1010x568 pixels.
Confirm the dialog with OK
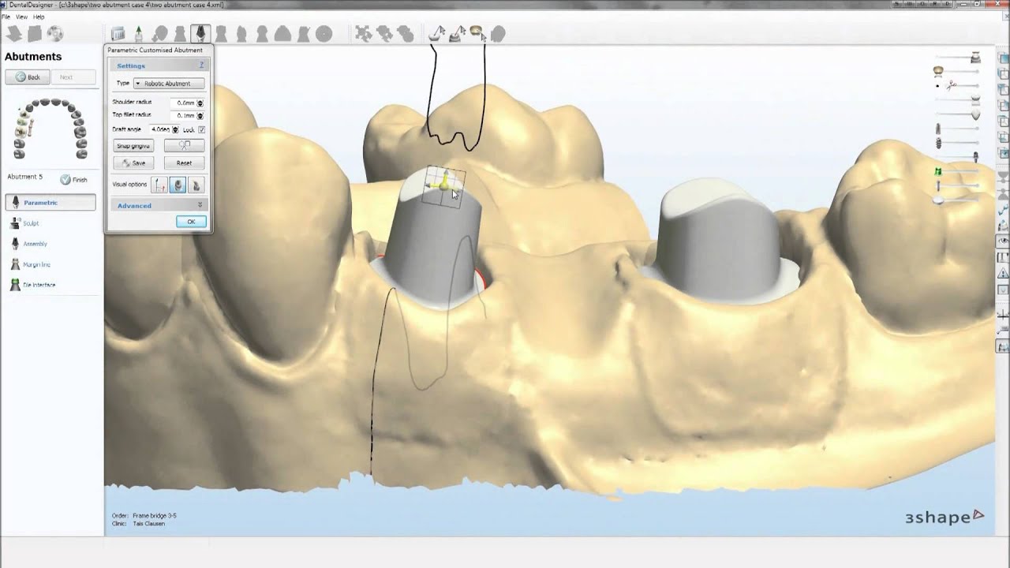[x=191, y=222]
